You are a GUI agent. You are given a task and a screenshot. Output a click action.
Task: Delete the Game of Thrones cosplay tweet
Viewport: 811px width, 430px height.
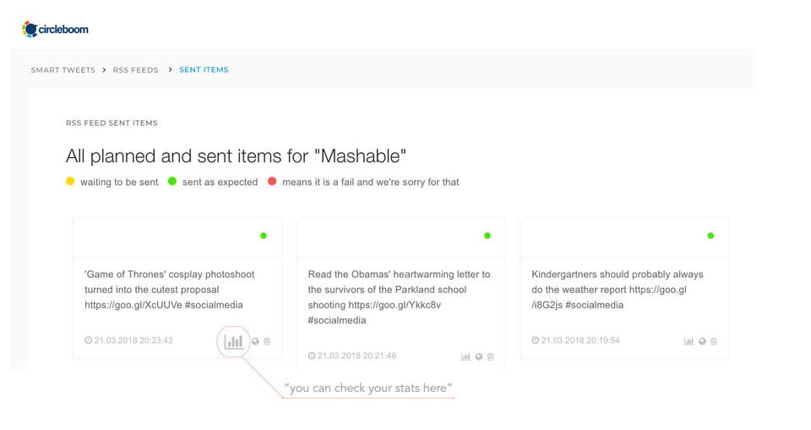[x=267, y=341]
